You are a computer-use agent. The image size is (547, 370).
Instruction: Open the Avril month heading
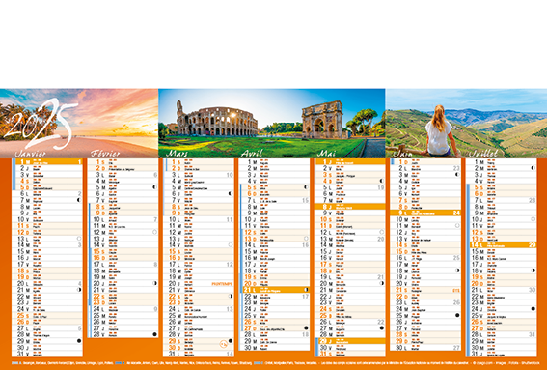coord(252,153)
